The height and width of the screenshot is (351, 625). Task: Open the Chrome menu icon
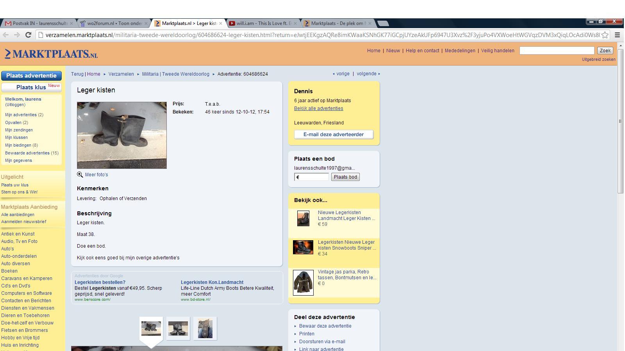click(617, 35)
